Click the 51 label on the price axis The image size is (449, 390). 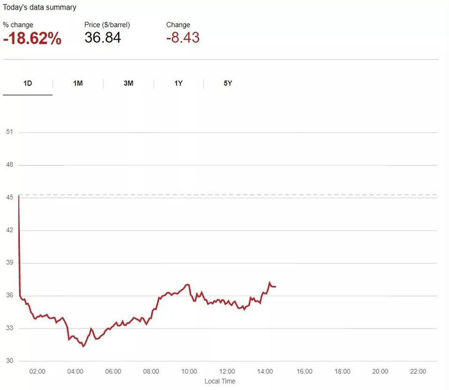pos(9,132)
